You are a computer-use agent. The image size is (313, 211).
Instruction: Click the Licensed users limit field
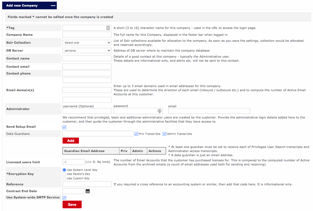[73, 162]
